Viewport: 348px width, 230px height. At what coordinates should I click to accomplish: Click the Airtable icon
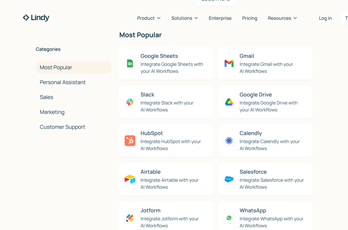[x=130, y=179]
